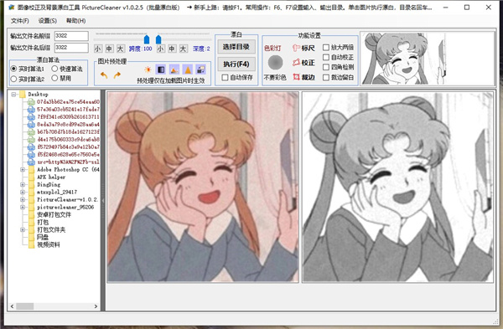Enable the 裁边留白 checkbox
Image resolution: width=503 pixels, height=329 pixels.
326,78
